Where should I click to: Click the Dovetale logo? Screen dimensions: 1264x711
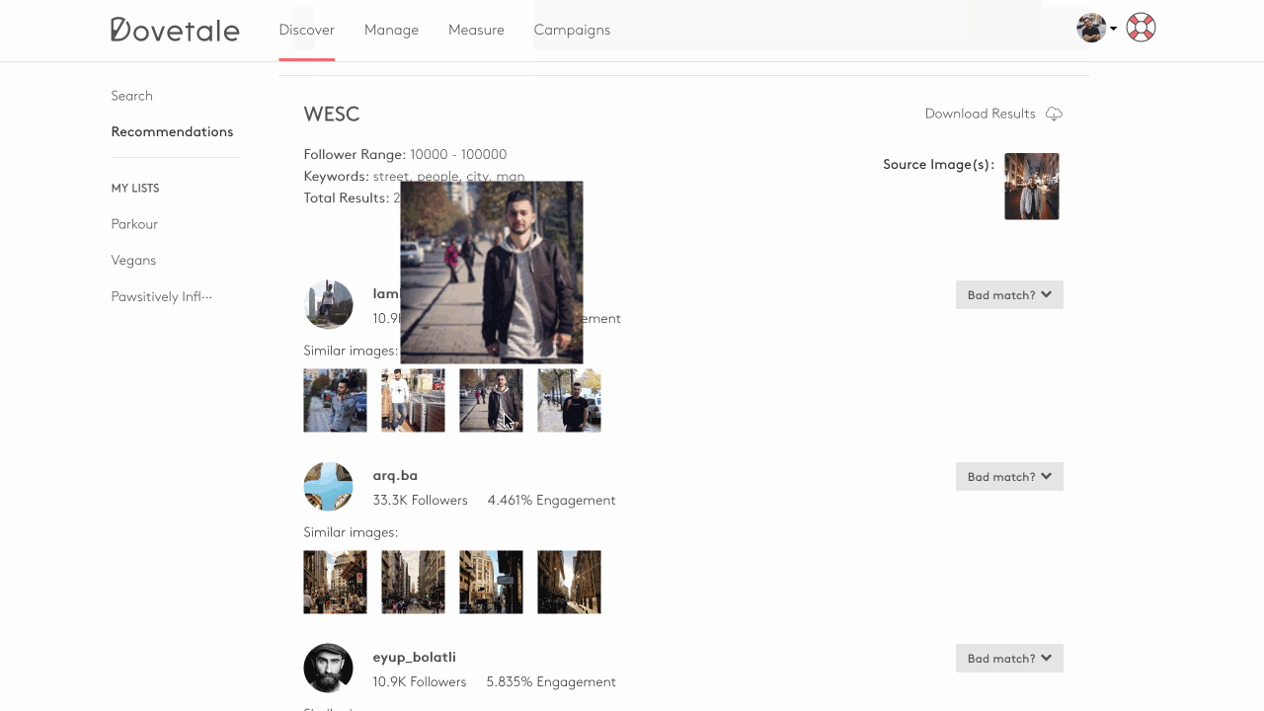(x=175, y=30)
